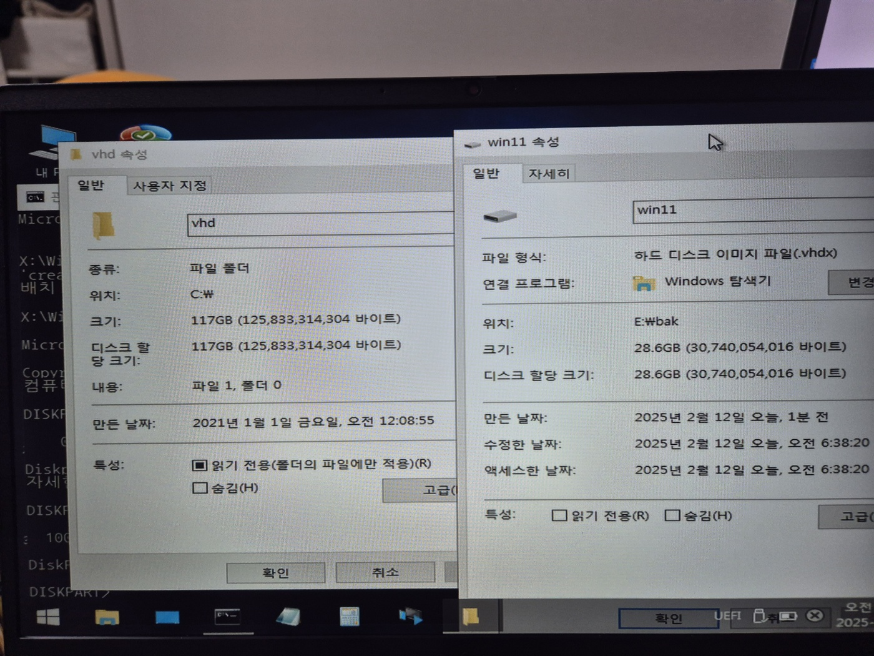Toggle read-only checkbox in vhd properties
This screenshot has width=874, height=656.
(x=199, y=465)
